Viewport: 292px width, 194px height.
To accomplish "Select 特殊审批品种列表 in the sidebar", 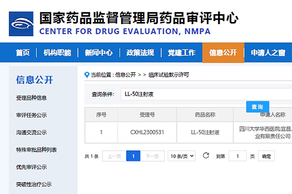I will 36,150.
